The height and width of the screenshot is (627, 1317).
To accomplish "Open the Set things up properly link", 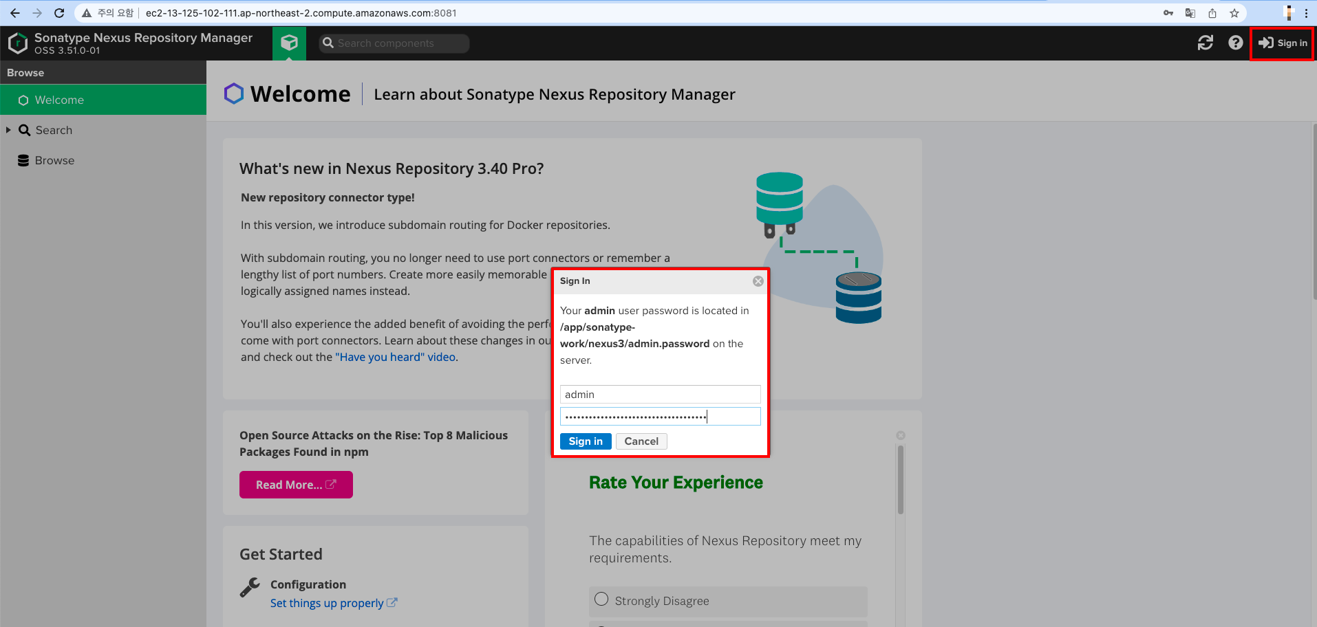I will pos(334,603).
